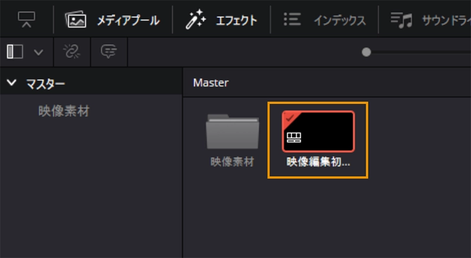
Task: Open the サウンドライブラリ panel
Action: (x=430, y=20)
